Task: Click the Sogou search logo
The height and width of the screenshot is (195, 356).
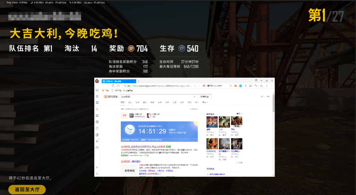Action: [111, 97]
